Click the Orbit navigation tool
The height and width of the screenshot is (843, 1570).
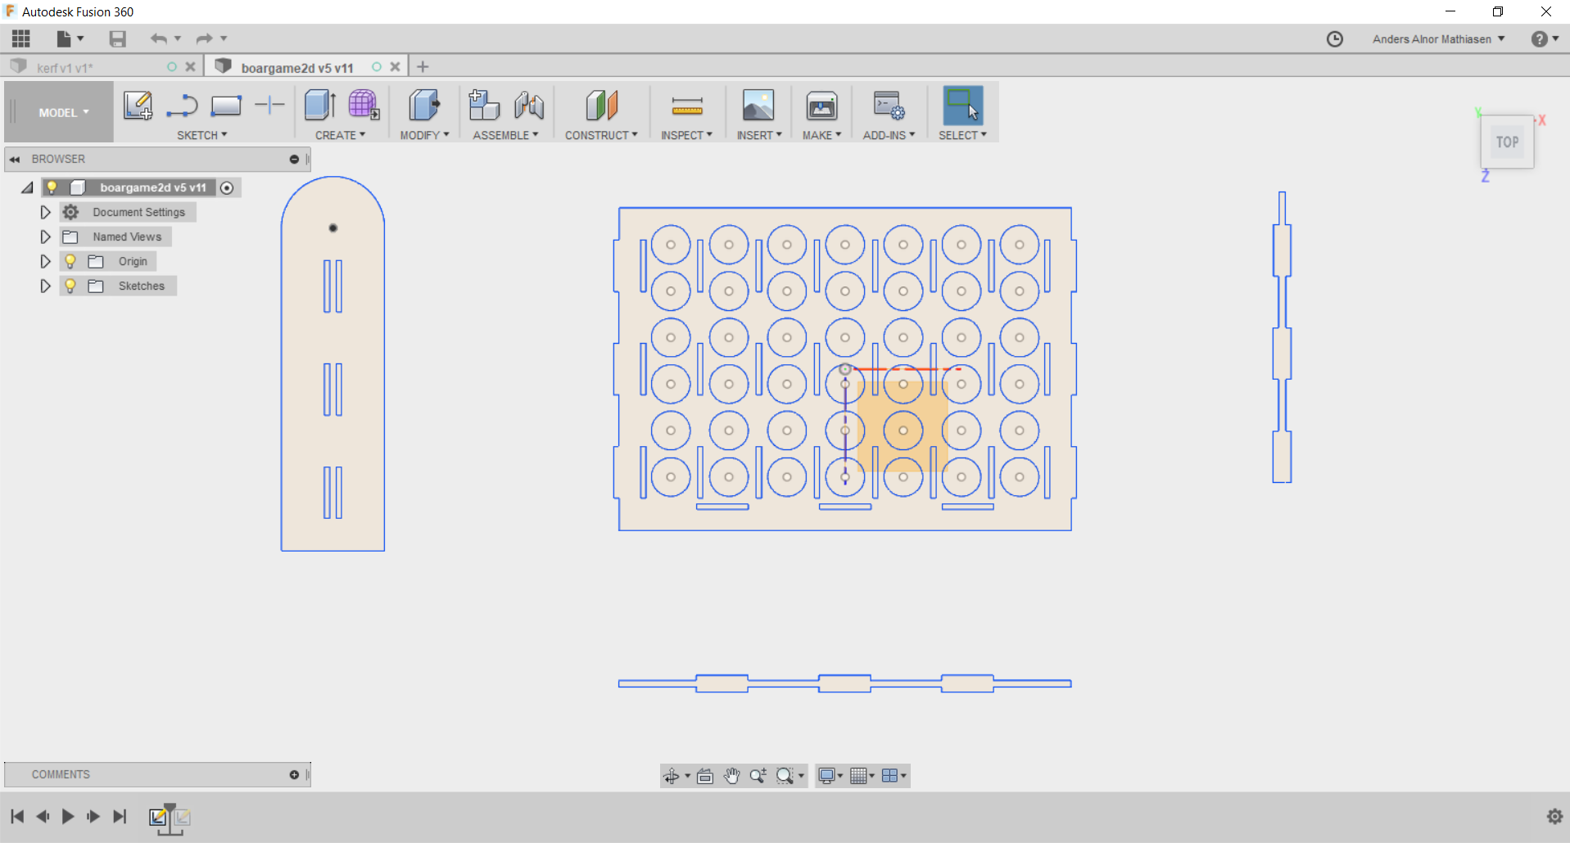point(672,776)
